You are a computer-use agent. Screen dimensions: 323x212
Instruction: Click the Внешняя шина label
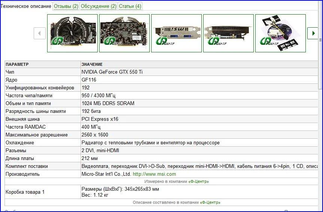(23, 119)
